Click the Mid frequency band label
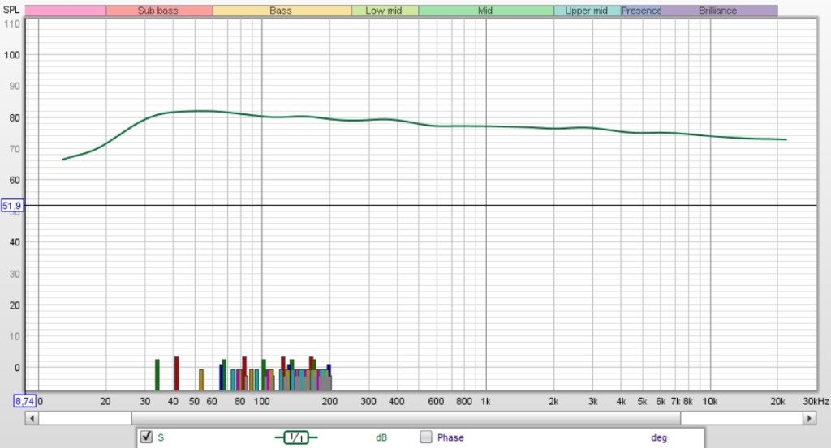 [x=485, y=11]
